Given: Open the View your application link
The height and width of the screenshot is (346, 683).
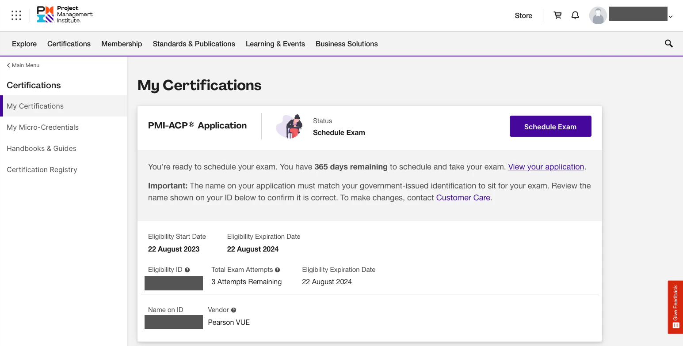Looking at the screenshot, I should point(546,167).
